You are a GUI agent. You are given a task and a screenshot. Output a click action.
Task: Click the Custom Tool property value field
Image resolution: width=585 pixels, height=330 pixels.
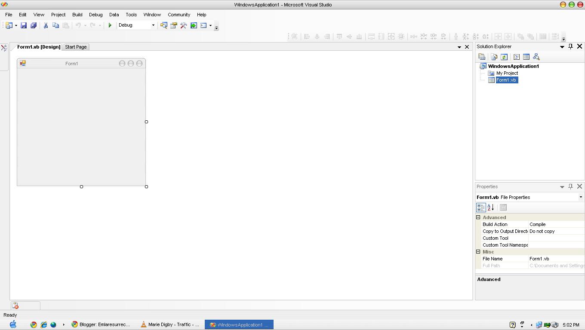coord(556,238)
